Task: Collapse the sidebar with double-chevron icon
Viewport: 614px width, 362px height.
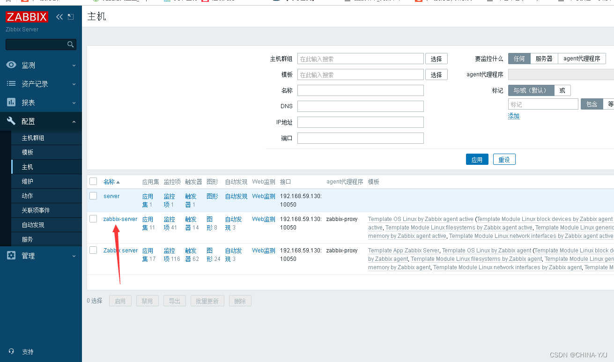Action: (59, 17)
